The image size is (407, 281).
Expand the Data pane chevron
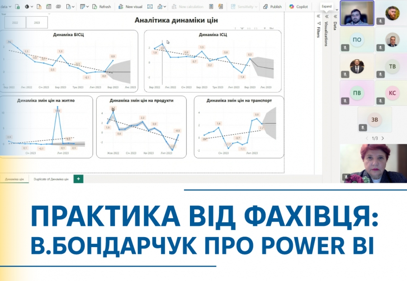coord(335,16)
